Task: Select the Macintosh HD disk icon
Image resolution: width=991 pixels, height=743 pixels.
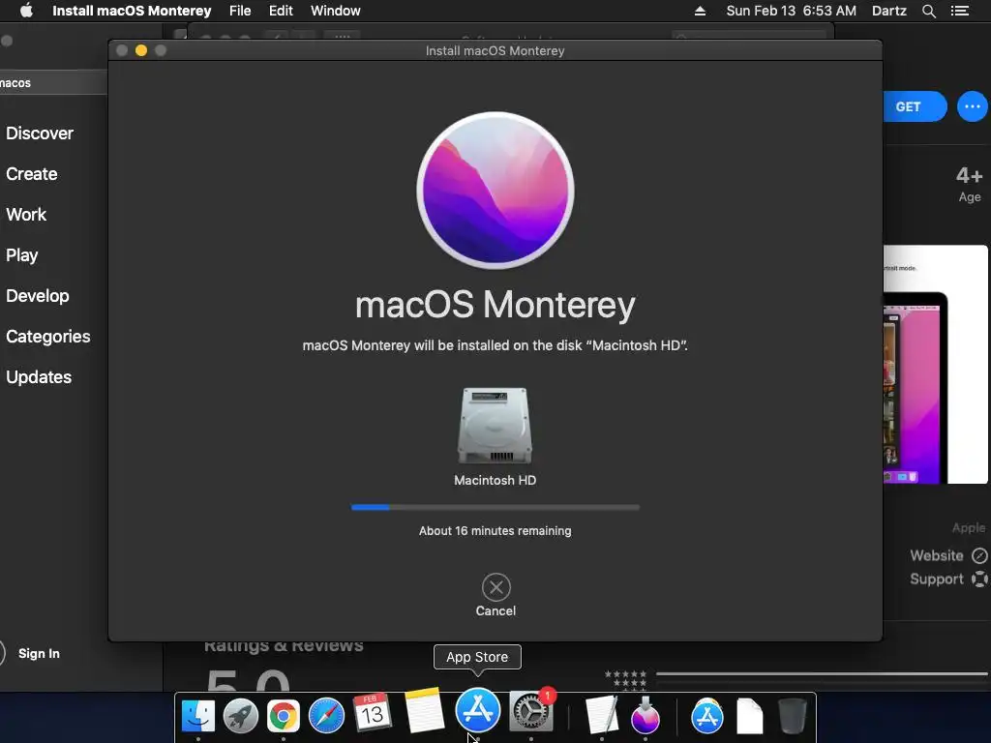Action: [495, 426]
